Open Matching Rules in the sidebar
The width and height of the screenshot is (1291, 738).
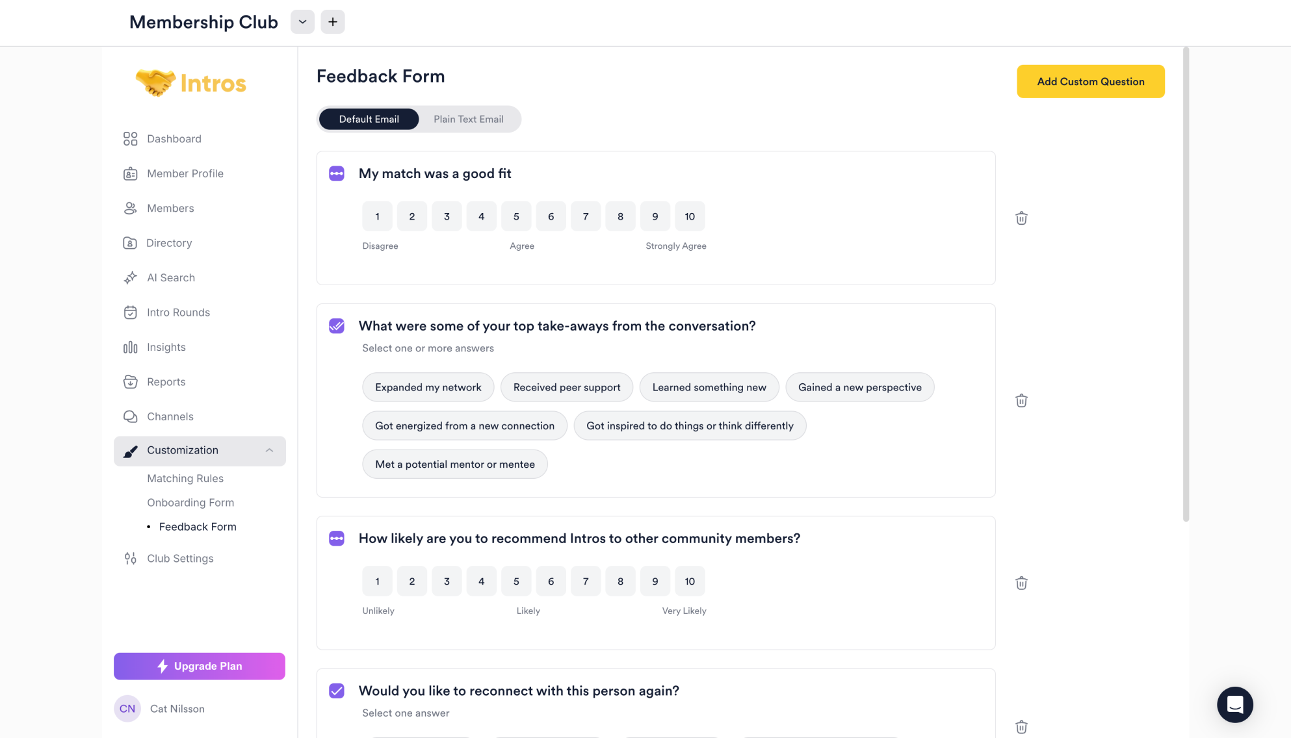(185, 479)
